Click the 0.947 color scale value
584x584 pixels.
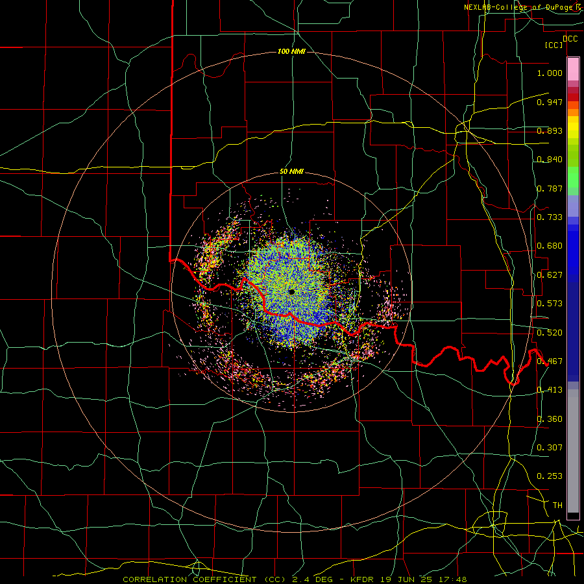pos(550,102)
